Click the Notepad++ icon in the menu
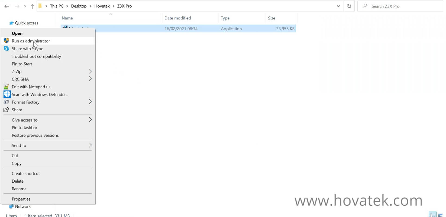The height and width of the screenshot is (217, 446). click(6, 87)
